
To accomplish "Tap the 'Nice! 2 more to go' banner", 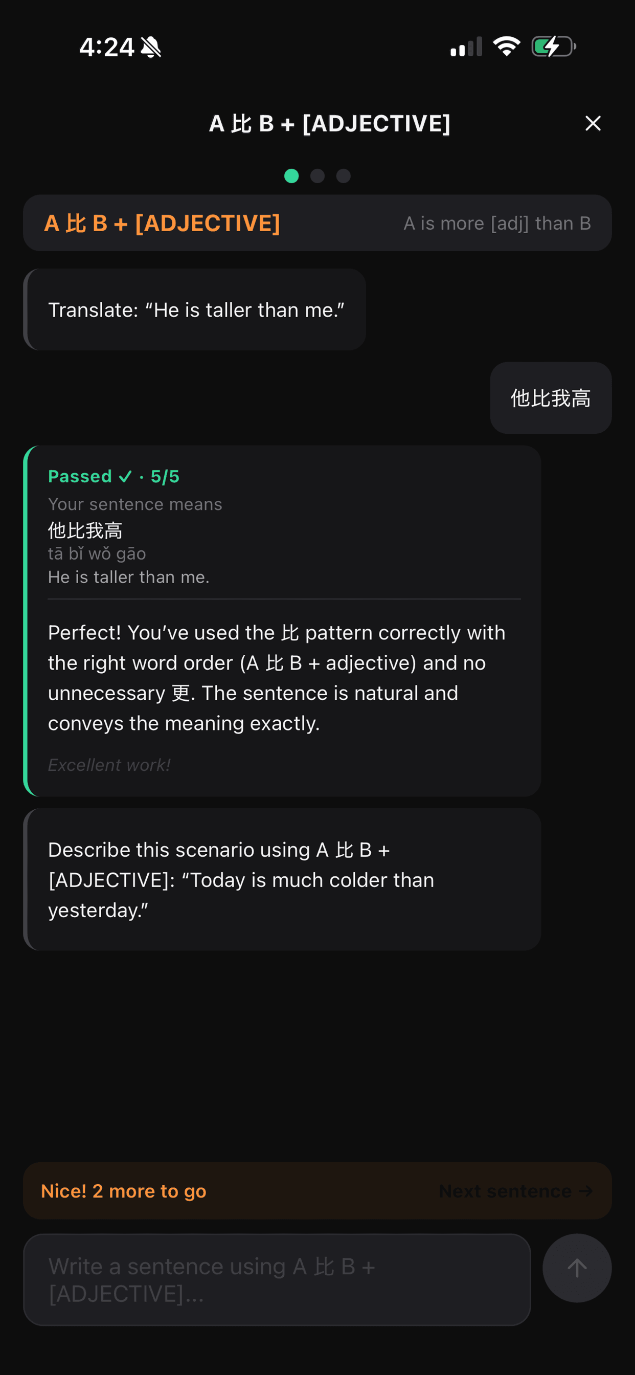I will pyautogui.click(x=124, y=1191).
